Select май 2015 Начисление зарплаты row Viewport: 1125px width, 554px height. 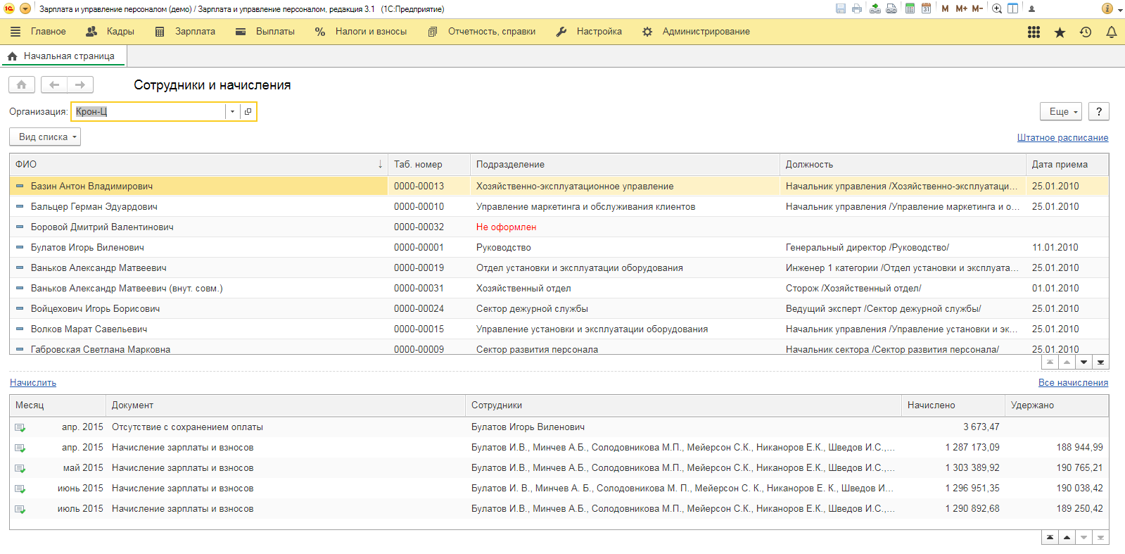tap(559, 467)
